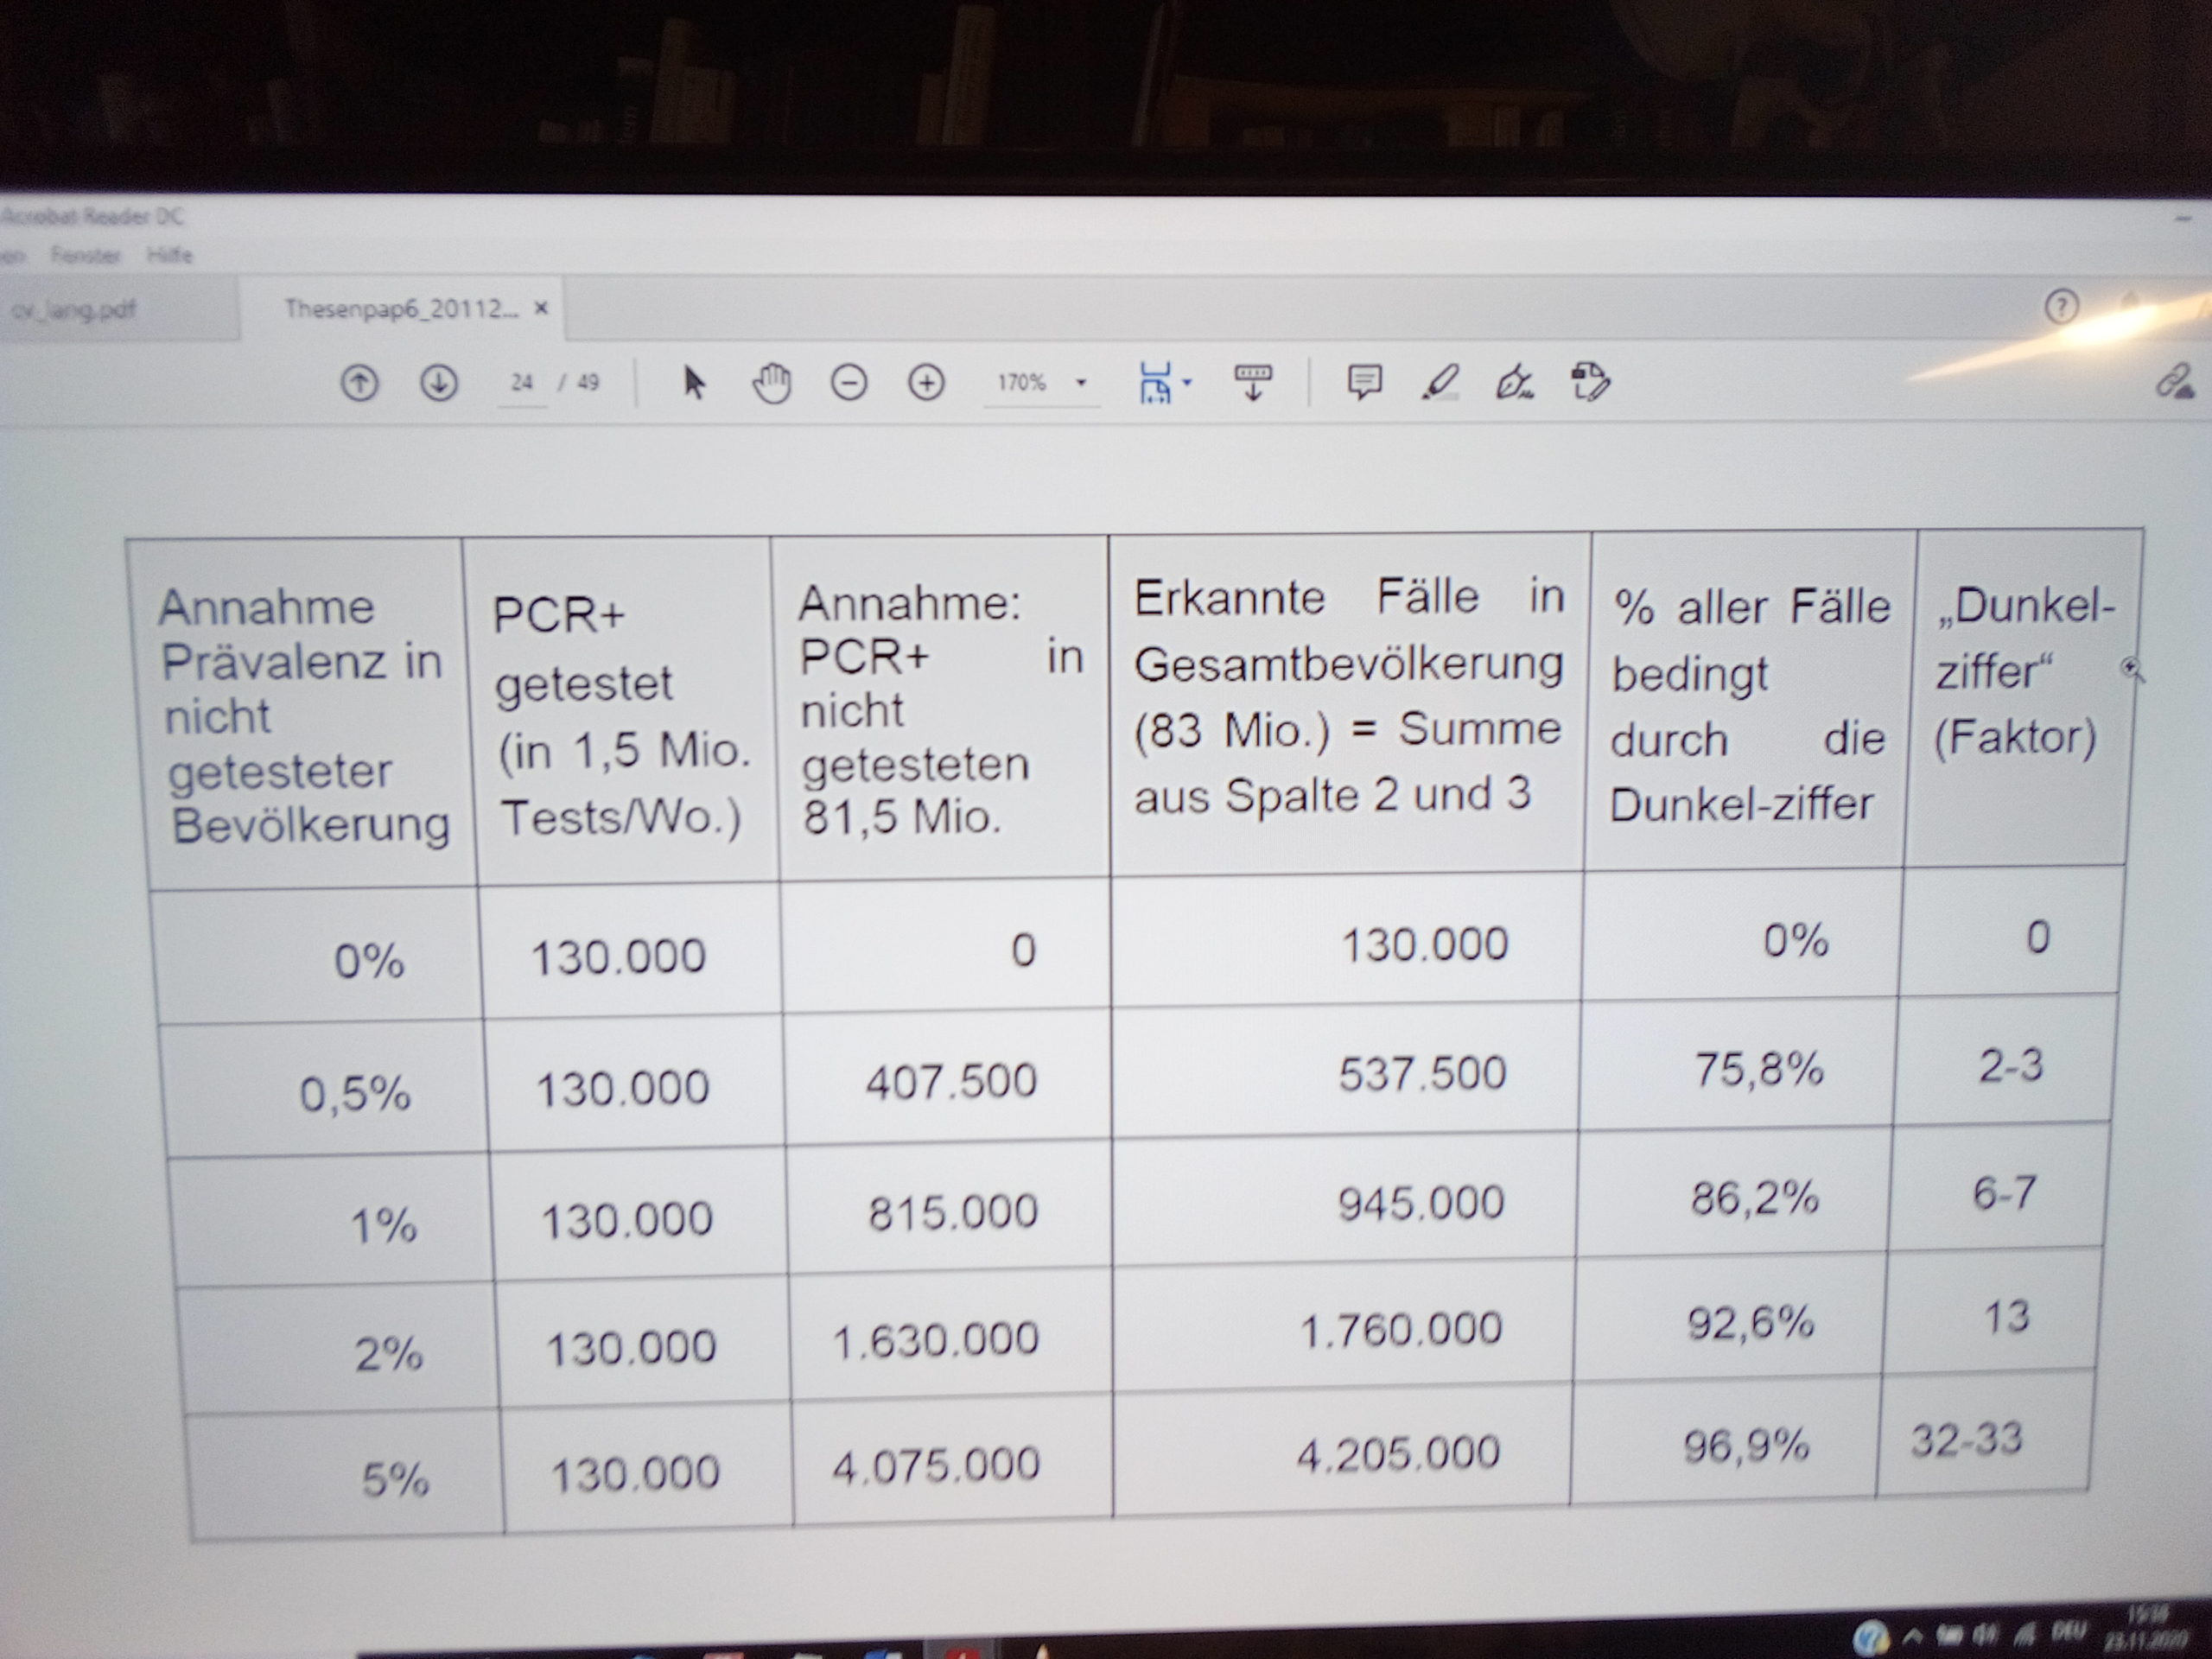Select the Thesenpap6_20112 document tab
2212x1659 pixels.
click(x=400, y=309)
